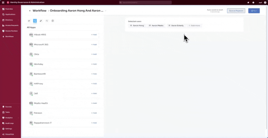Click the Jell J avatar icon
268x138 pixels.
click(x=31, y=93)
